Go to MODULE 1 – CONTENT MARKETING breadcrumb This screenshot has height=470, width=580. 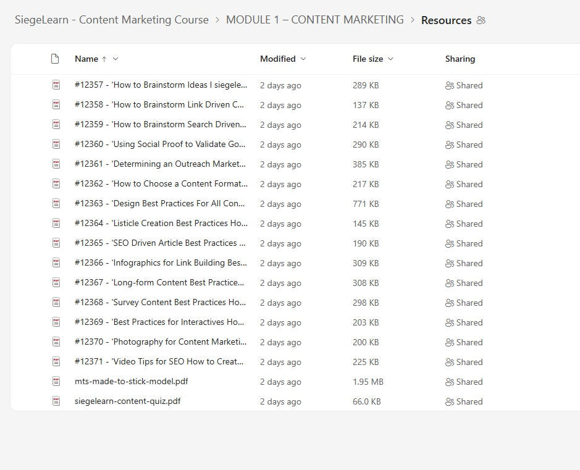point(315,20)
